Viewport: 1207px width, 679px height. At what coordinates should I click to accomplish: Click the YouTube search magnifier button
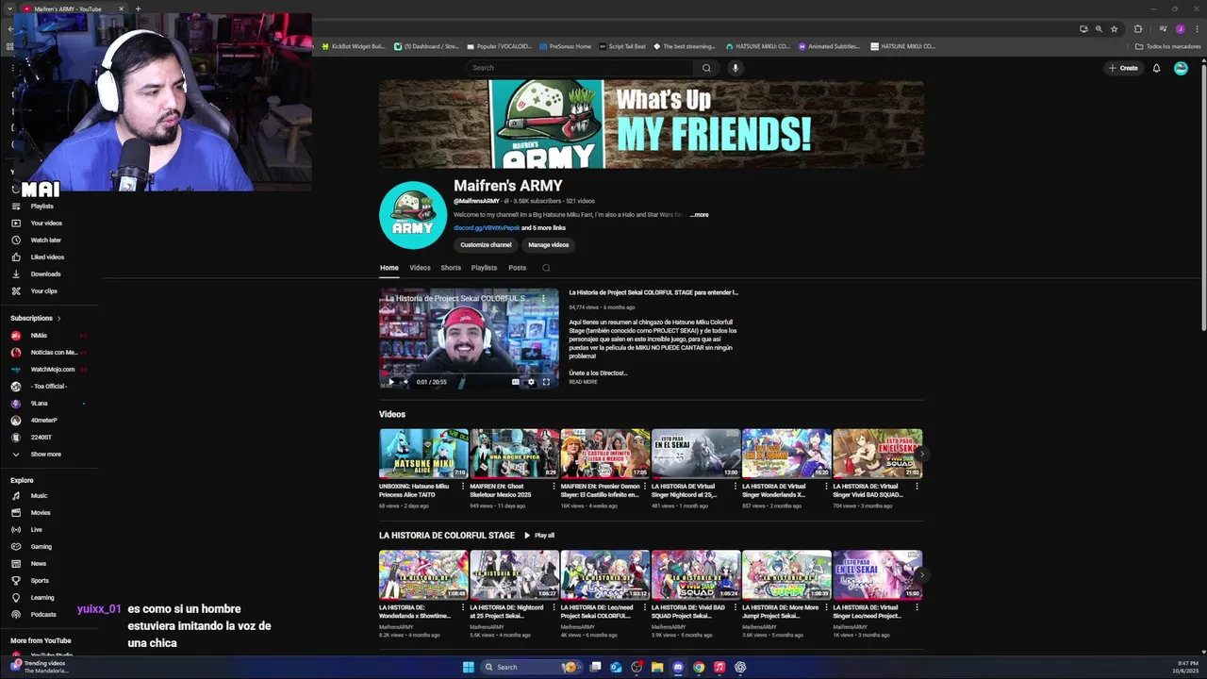(706, 68)
